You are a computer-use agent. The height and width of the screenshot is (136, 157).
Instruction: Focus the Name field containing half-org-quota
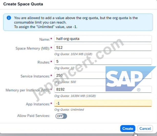[x=103, y=39]
